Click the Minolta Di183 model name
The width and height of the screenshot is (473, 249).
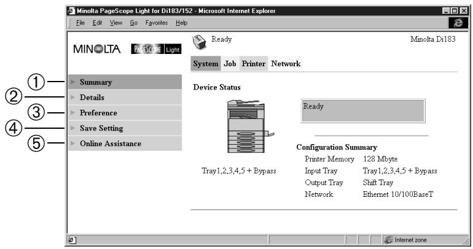[433, 39]
